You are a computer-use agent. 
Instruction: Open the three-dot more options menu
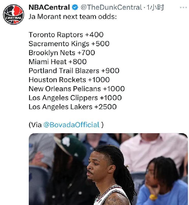pyautogui.click(x=183, y=7)
